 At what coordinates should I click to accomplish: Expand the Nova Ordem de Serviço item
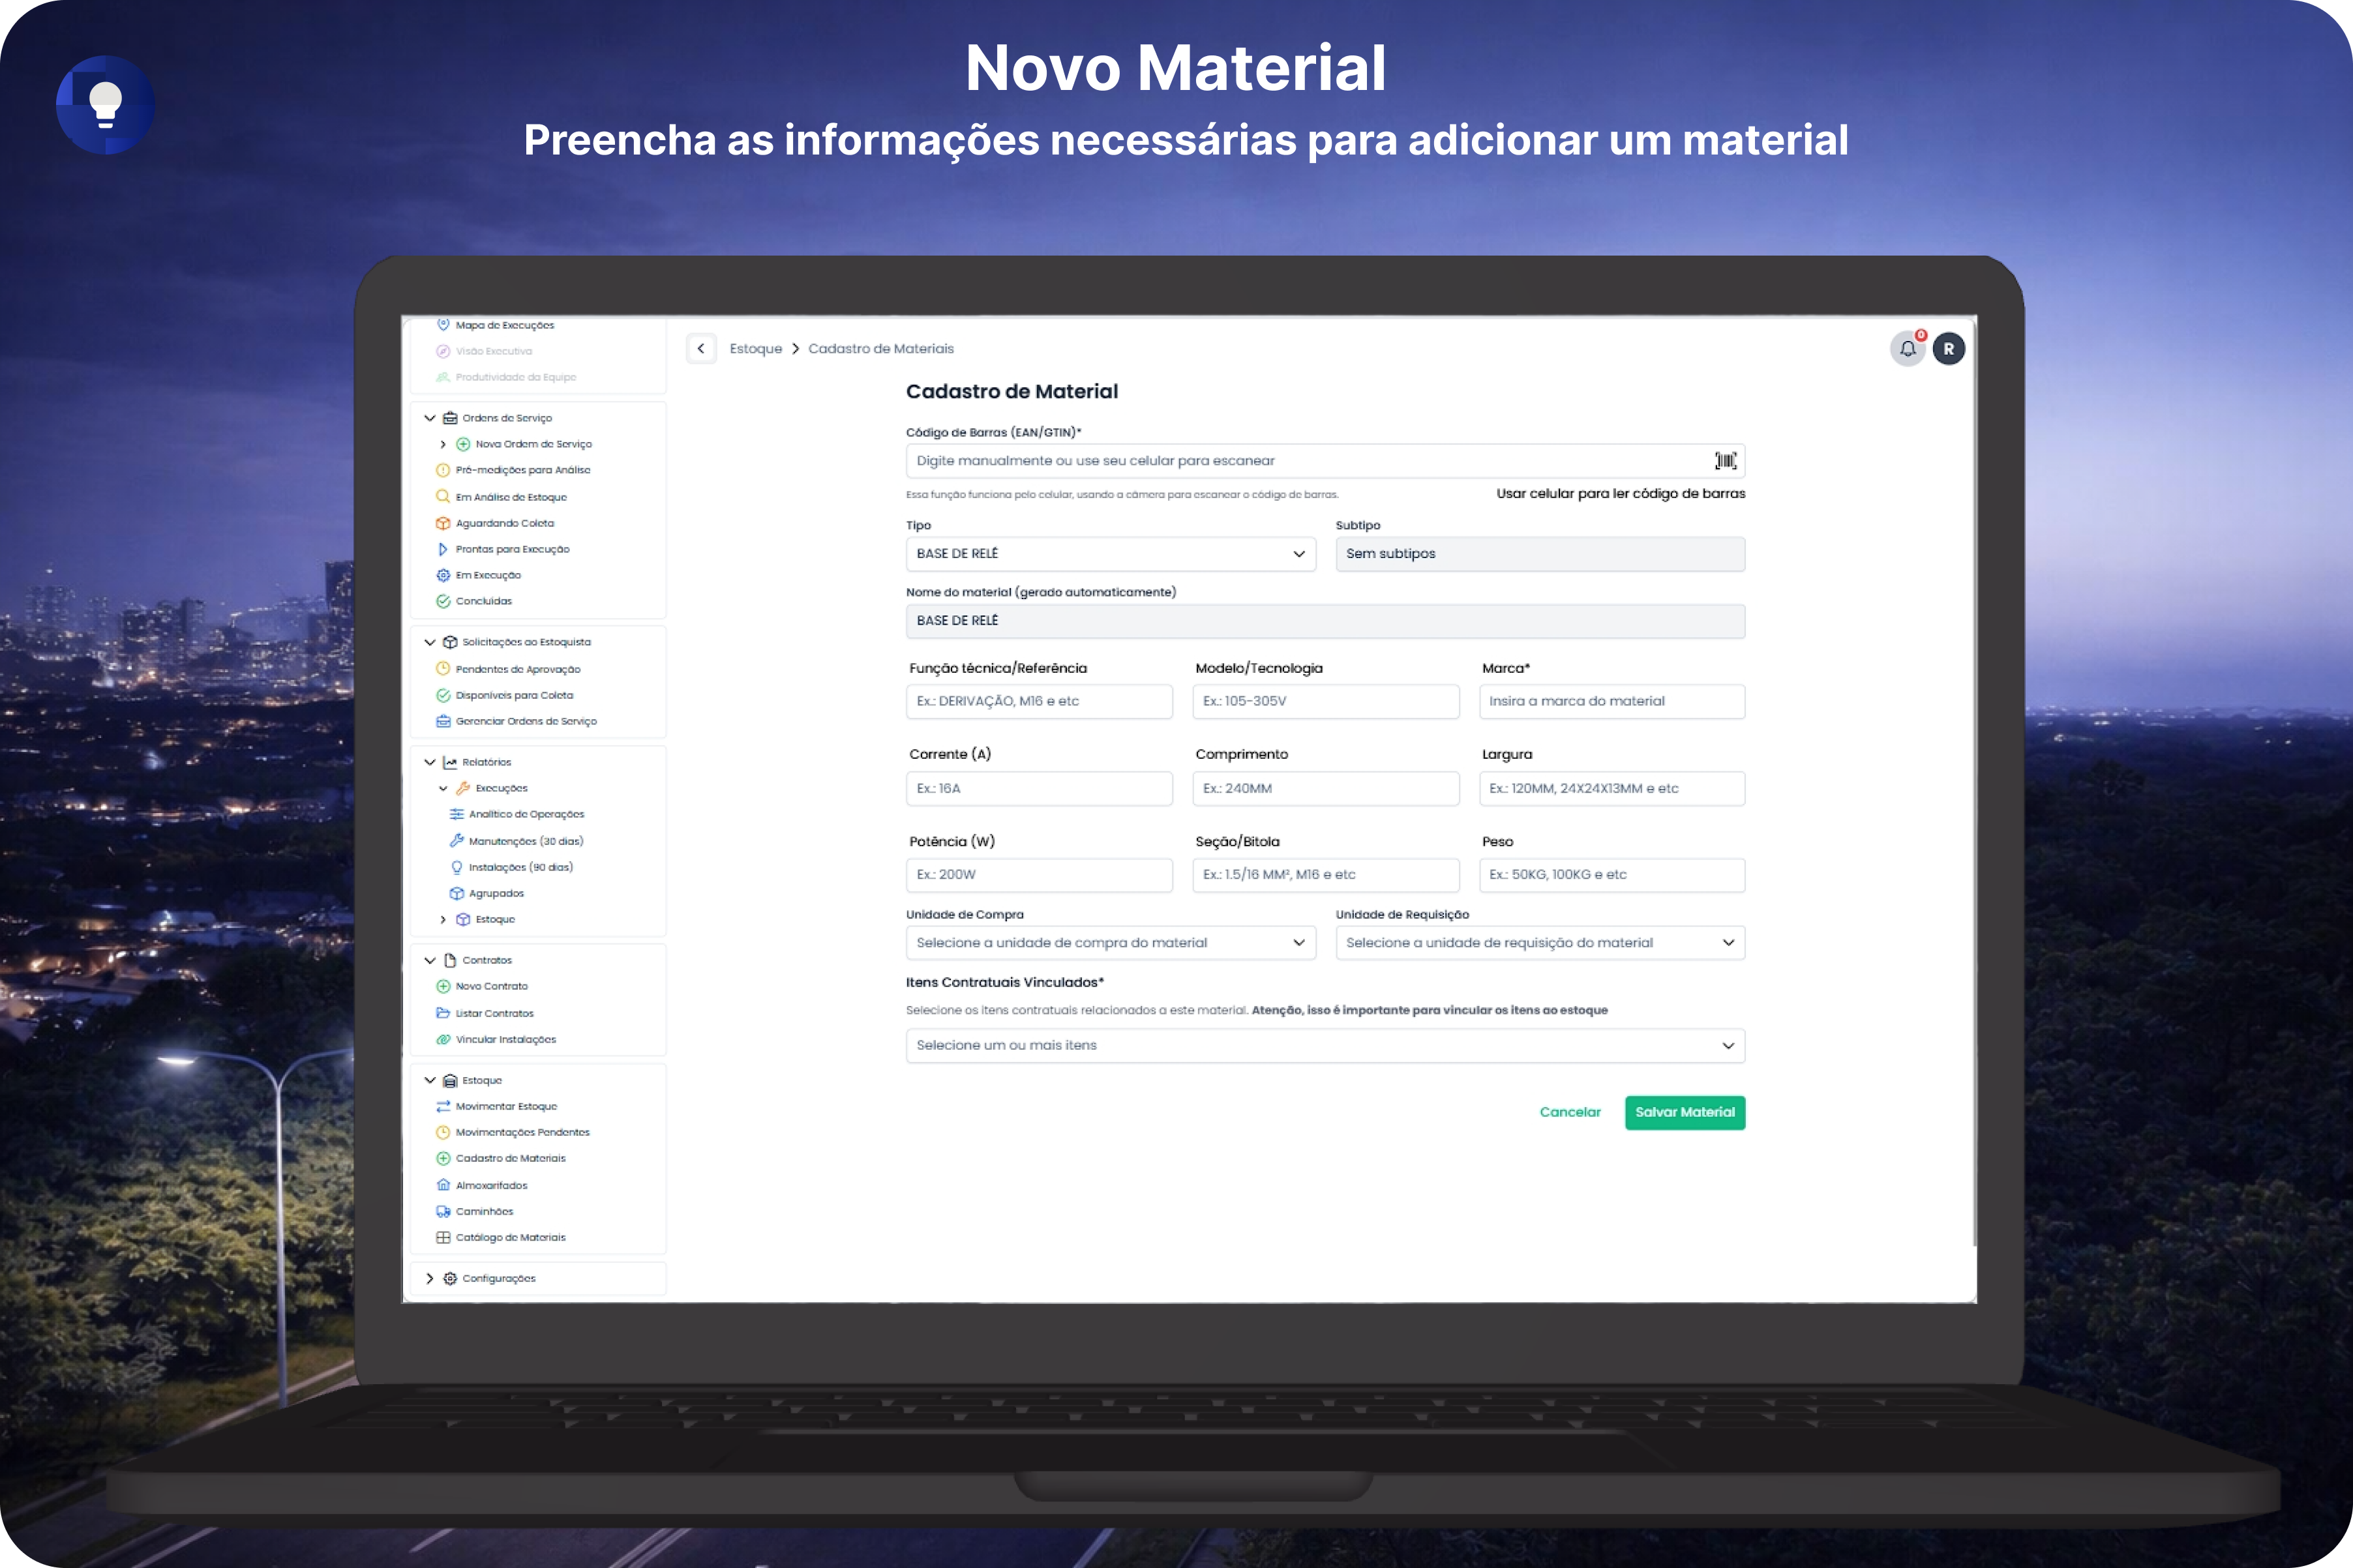pos(443,444)
